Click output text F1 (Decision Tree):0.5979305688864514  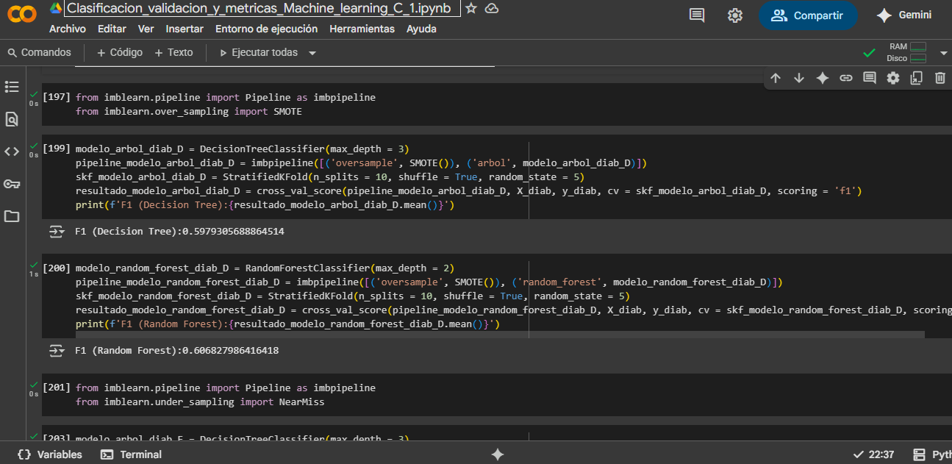click(x=179, y=232)
